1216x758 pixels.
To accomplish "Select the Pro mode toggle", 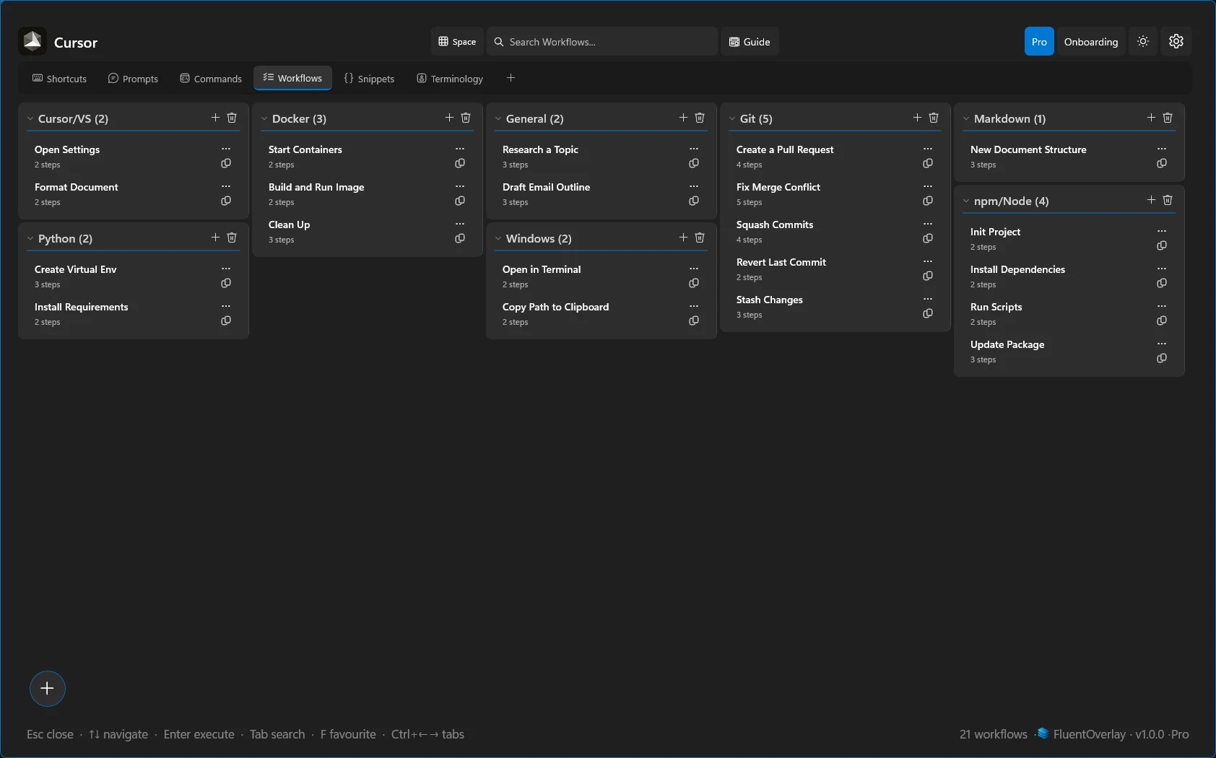I will pos(1038,41).
